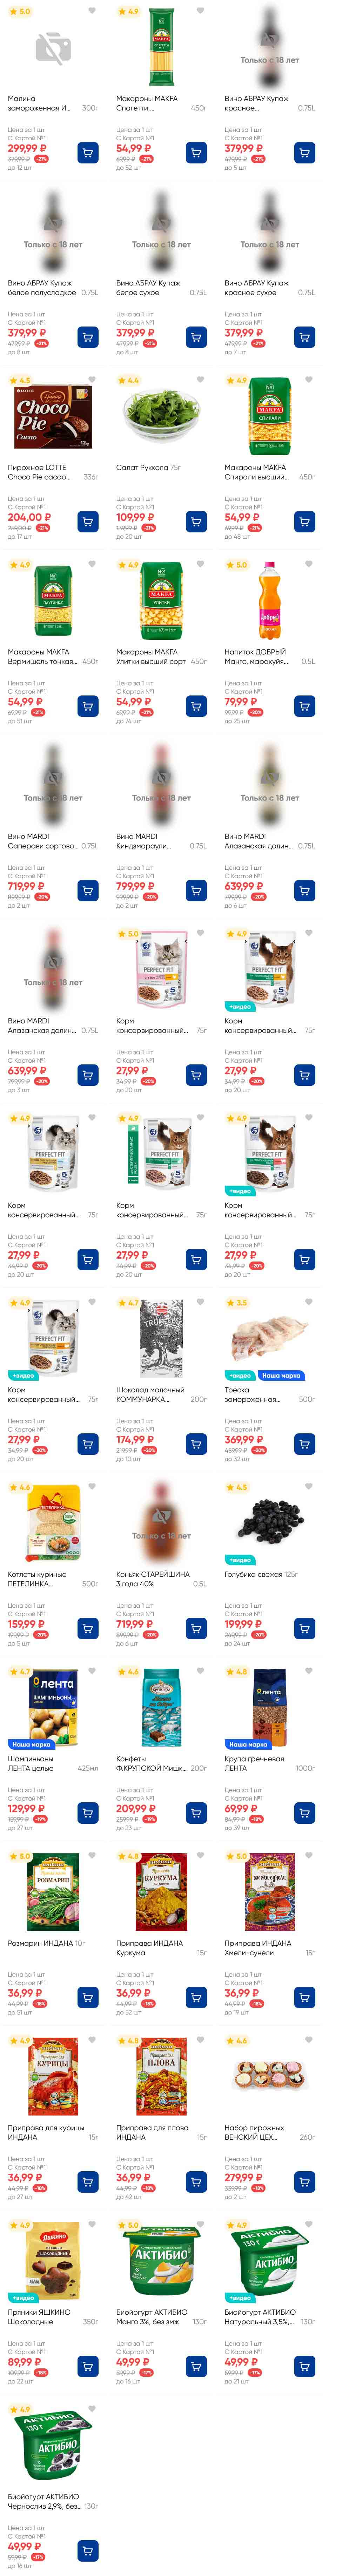Mark Треска замороженная as favorite
Screen dimensions: 362x2576
click(x=309, y=1302)
